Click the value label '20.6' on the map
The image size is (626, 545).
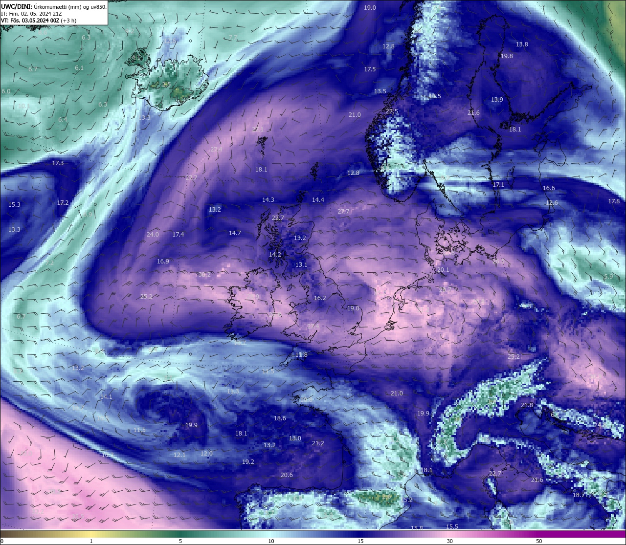click(x=287, y=475)
